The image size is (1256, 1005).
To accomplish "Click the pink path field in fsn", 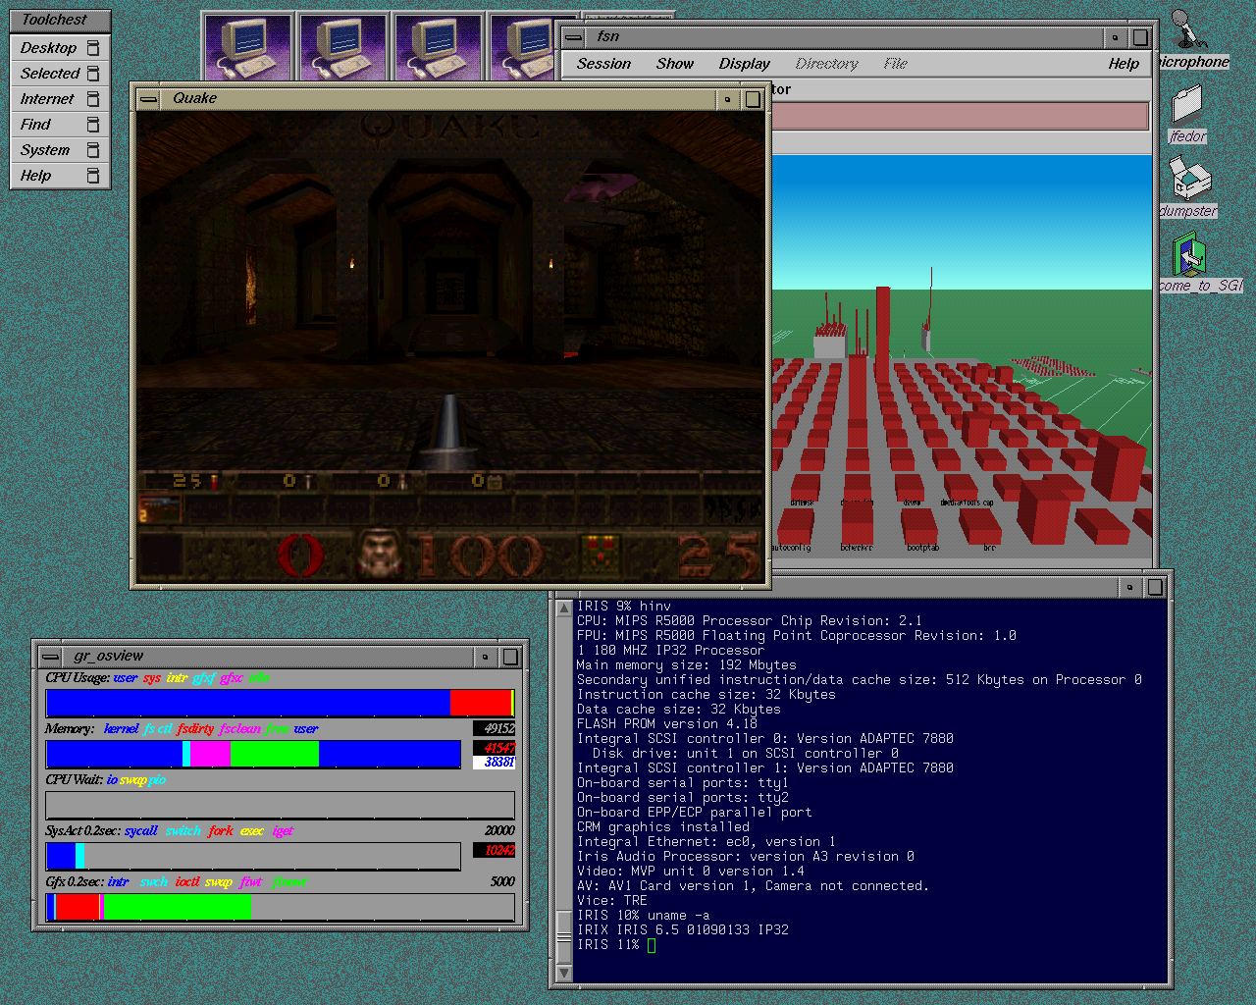I will [x=960, y=116].
